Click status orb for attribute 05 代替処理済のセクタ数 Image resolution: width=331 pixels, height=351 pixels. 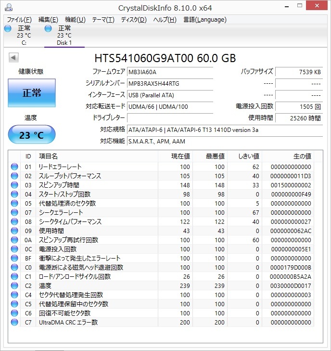point(14,204)
